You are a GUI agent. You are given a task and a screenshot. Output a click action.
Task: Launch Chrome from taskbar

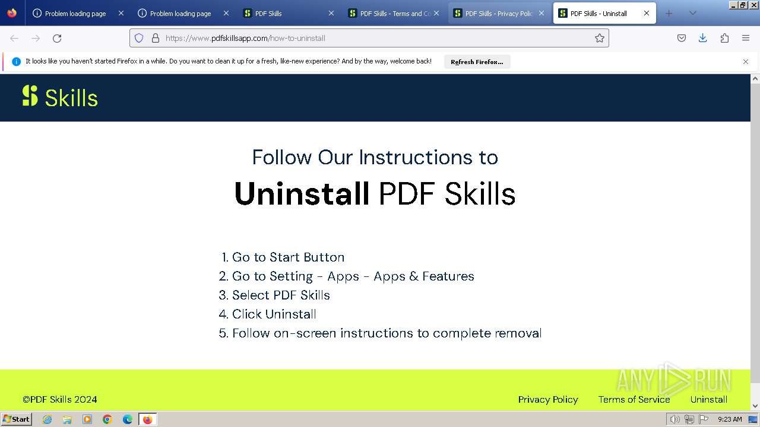tap(107, 419)
